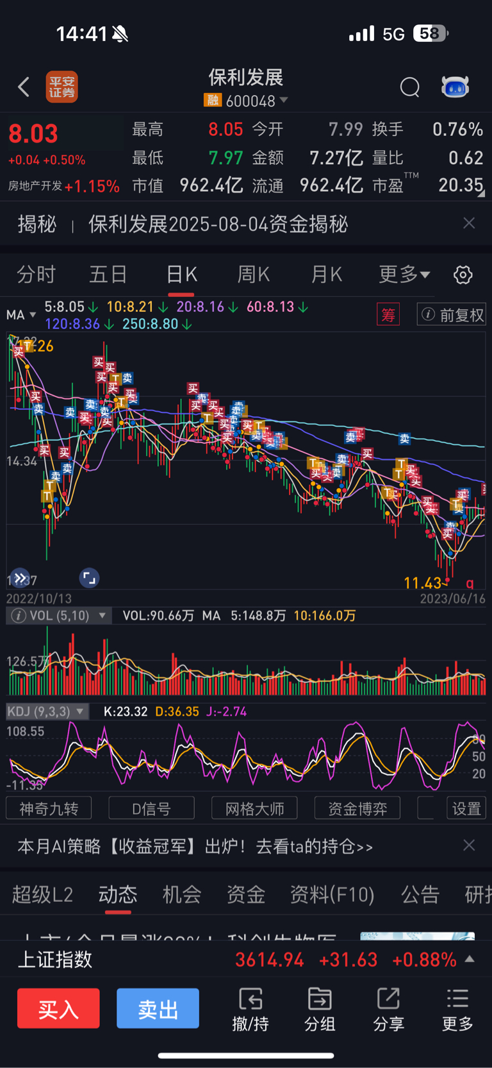Open the search magnifier icon

[410, 87]
